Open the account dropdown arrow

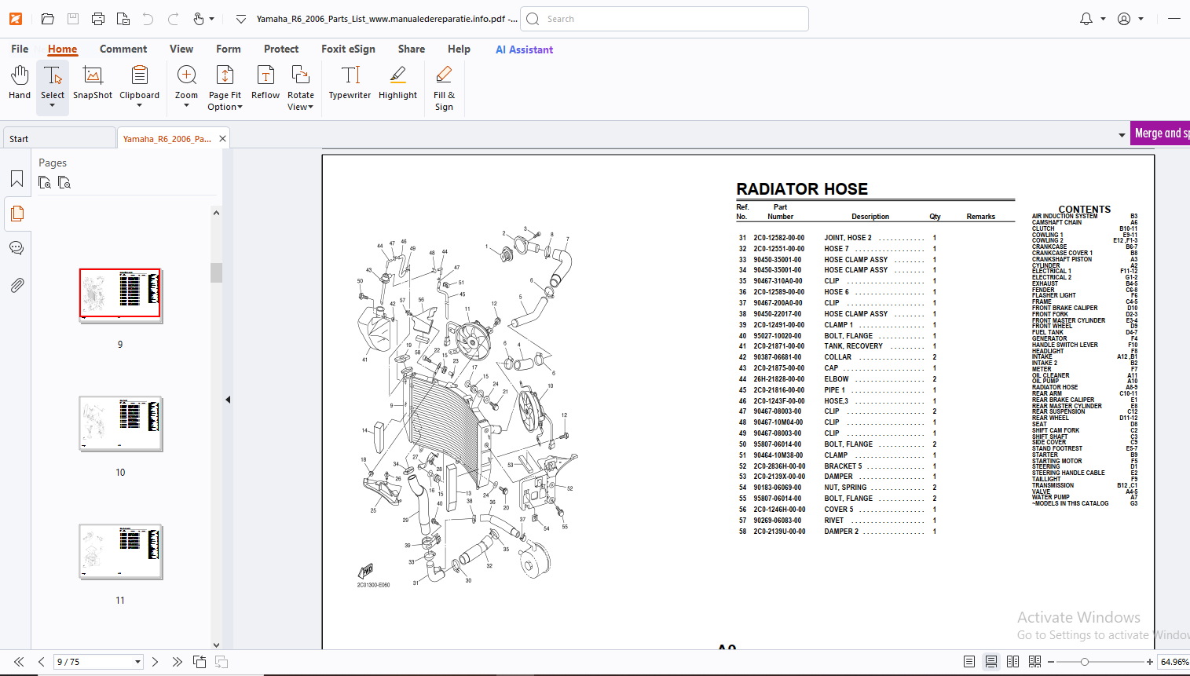1141,19
